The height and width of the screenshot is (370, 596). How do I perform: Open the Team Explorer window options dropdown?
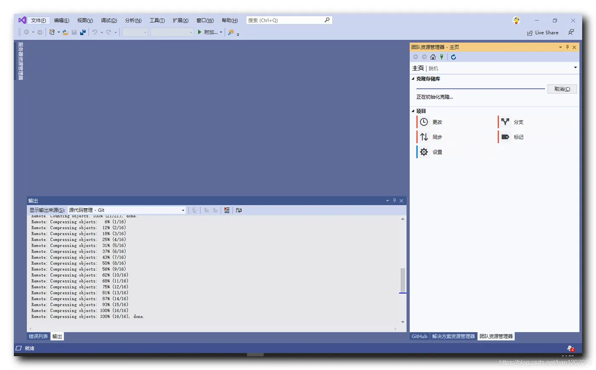[x=560, y=47]
